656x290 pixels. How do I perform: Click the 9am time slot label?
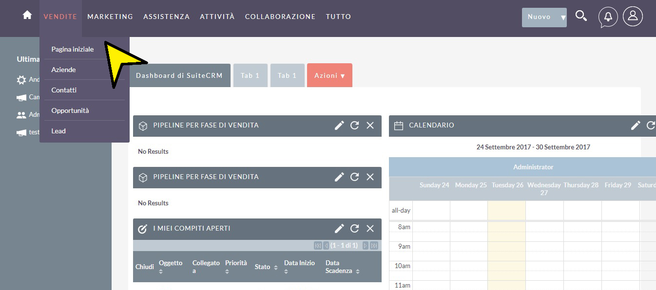[x=404, y=246]
